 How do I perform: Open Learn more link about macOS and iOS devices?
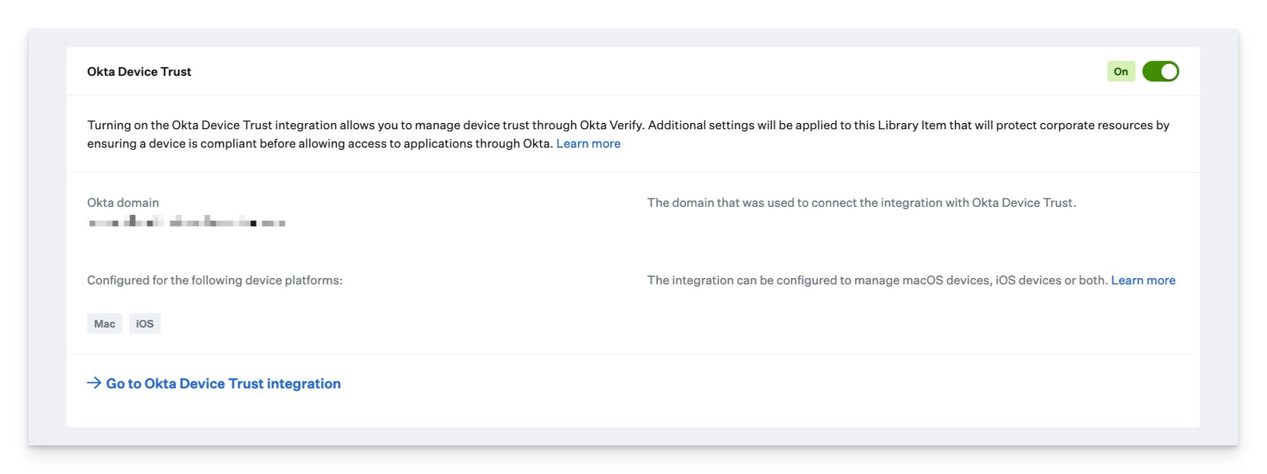tap(1143, 280)
